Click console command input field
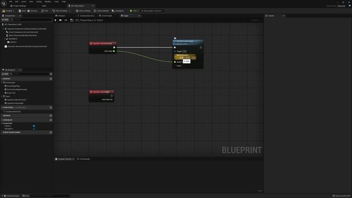The image size is (352, 198). [x=50, y=196]
